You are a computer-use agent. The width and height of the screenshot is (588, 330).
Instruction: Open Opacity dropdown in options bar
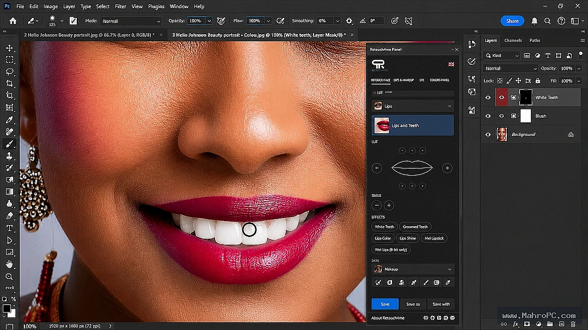coord(209,21)
